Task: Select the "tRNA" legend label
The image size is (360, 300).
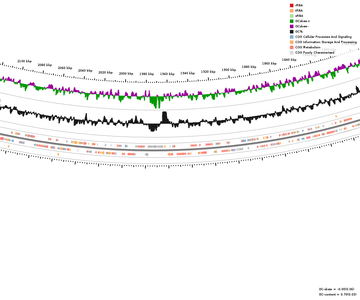Action: [299, 10]
